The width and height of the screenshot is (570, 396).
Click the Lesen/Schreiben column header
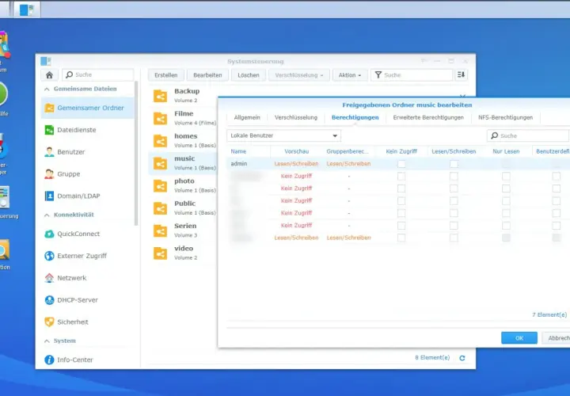(x=454, y=151)
